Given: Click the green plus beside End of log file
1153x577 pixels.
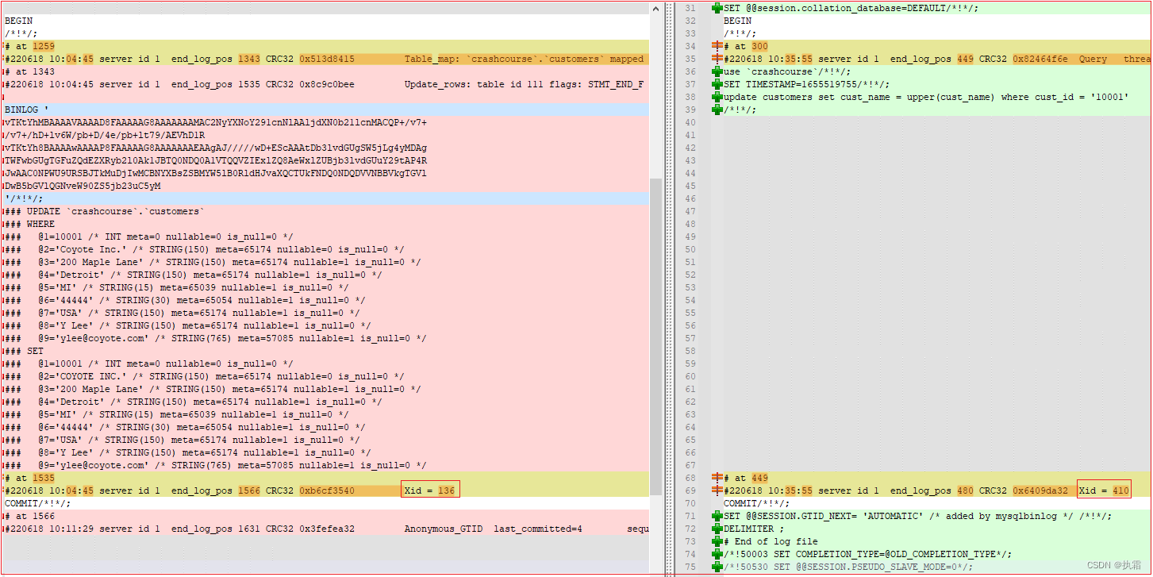Looking at the screenshot, I should 717,541.
